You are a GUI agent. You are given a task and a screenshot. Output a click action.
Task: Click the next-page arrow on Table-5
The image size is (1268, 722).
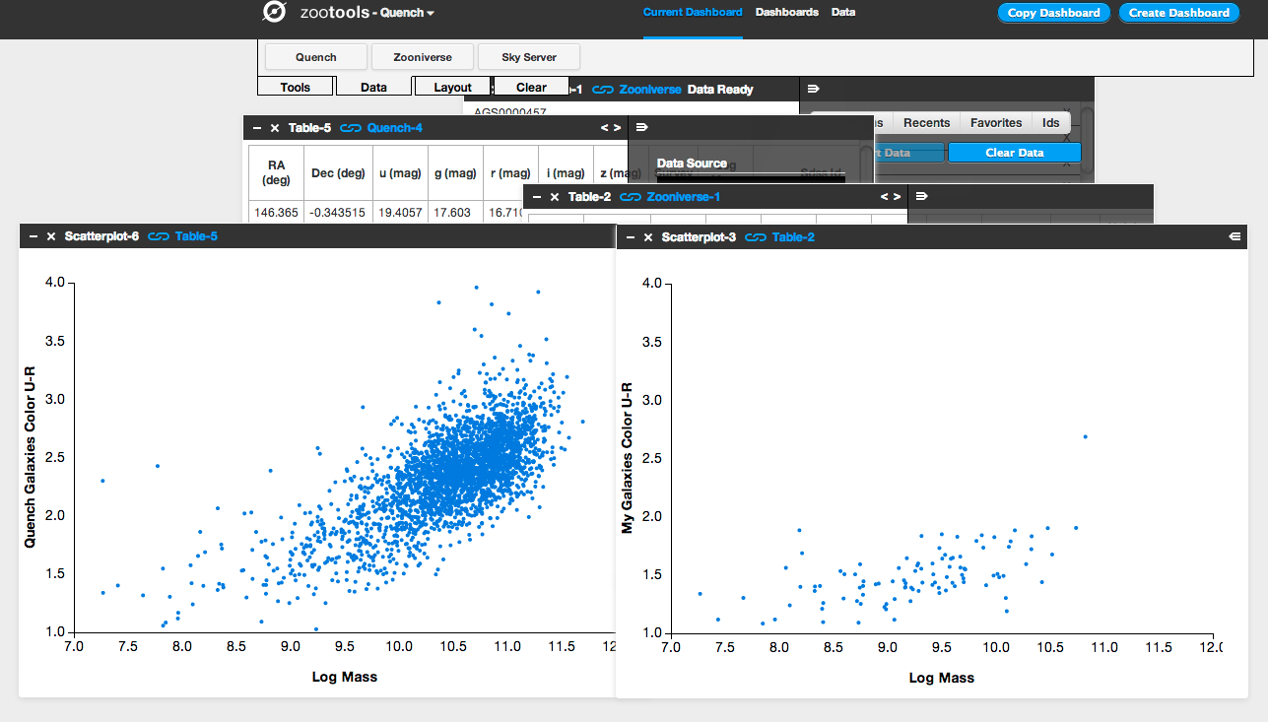617,127
